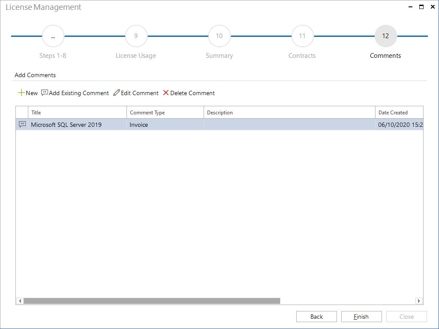Minimize the License Management window
Image resolution: width=439 pixels, height=329 pixels.
coord(410,7)
